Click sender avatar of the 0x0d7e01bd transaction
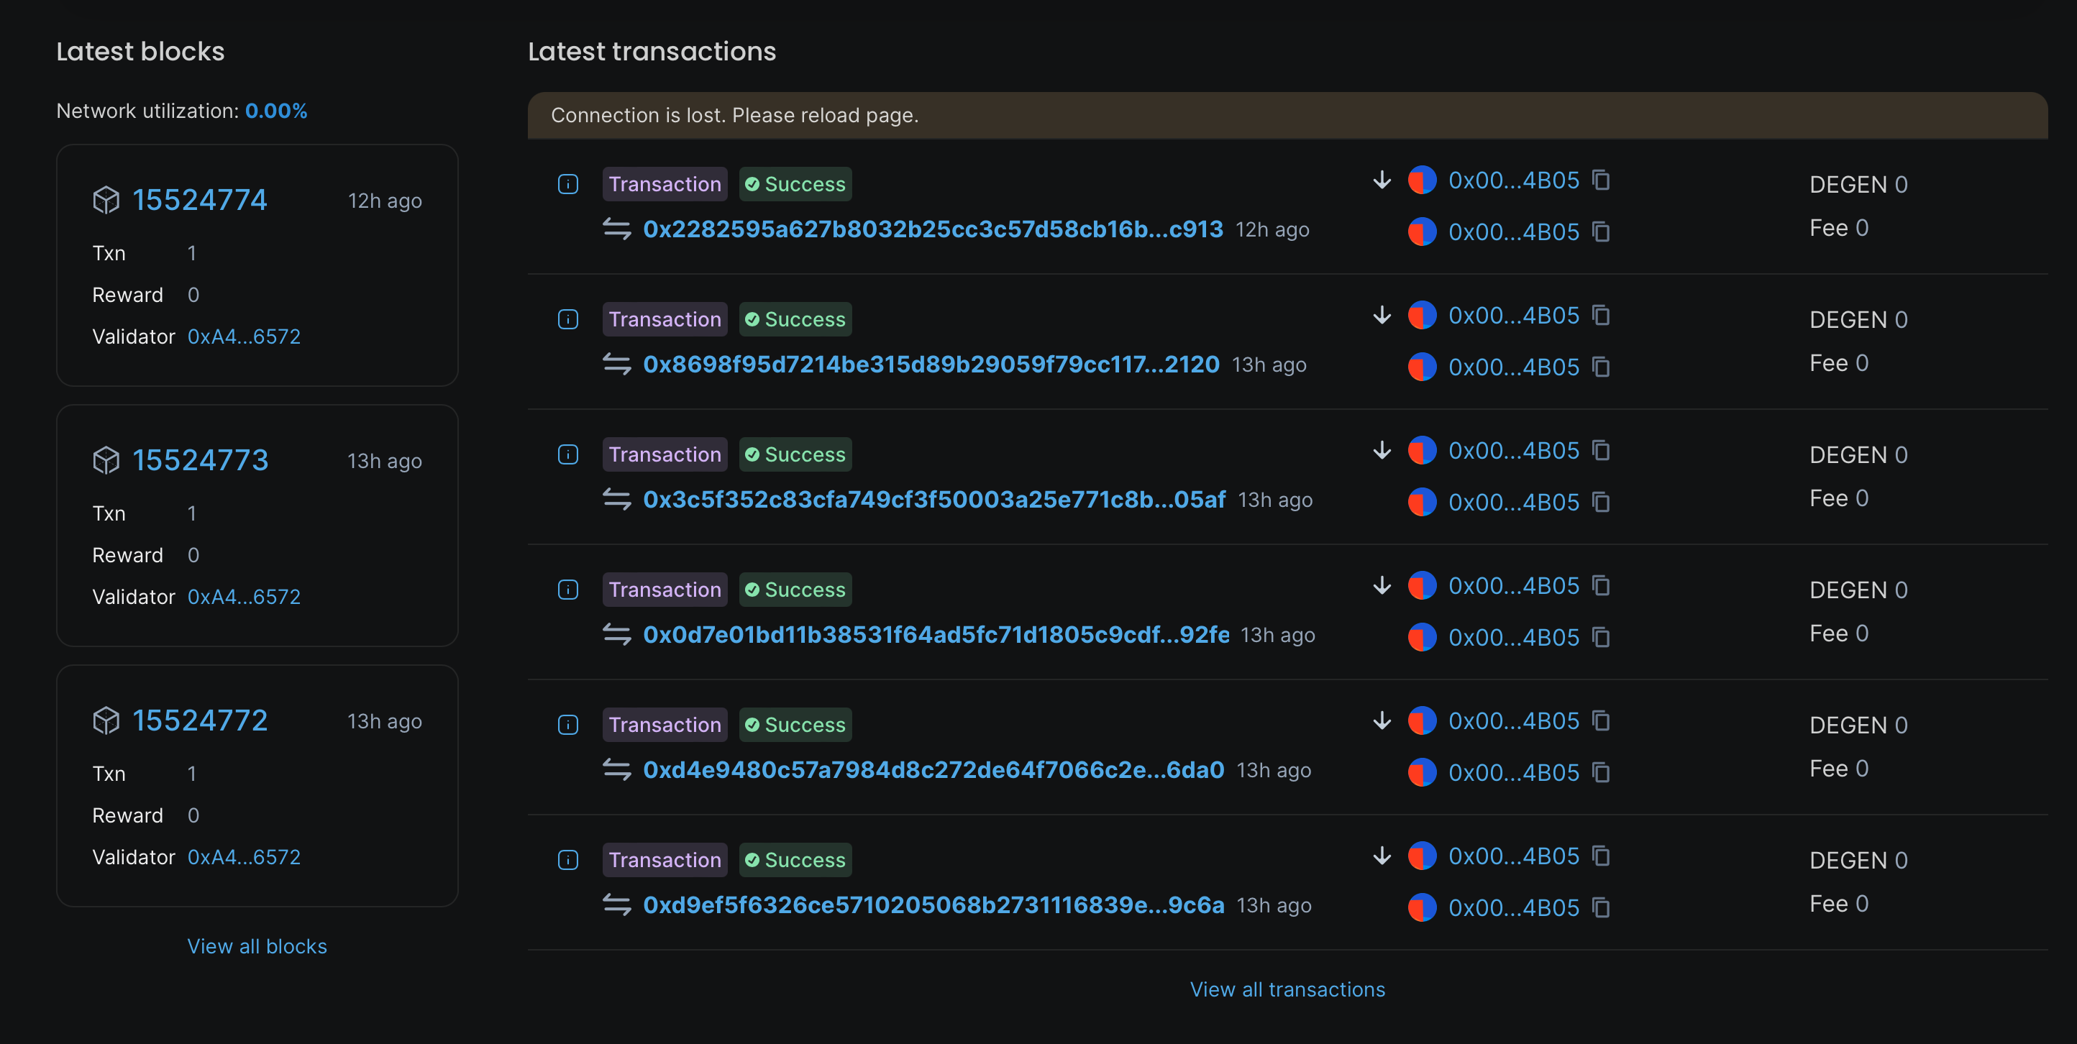This screenshot has width=2077, height=1044. 1422,585
